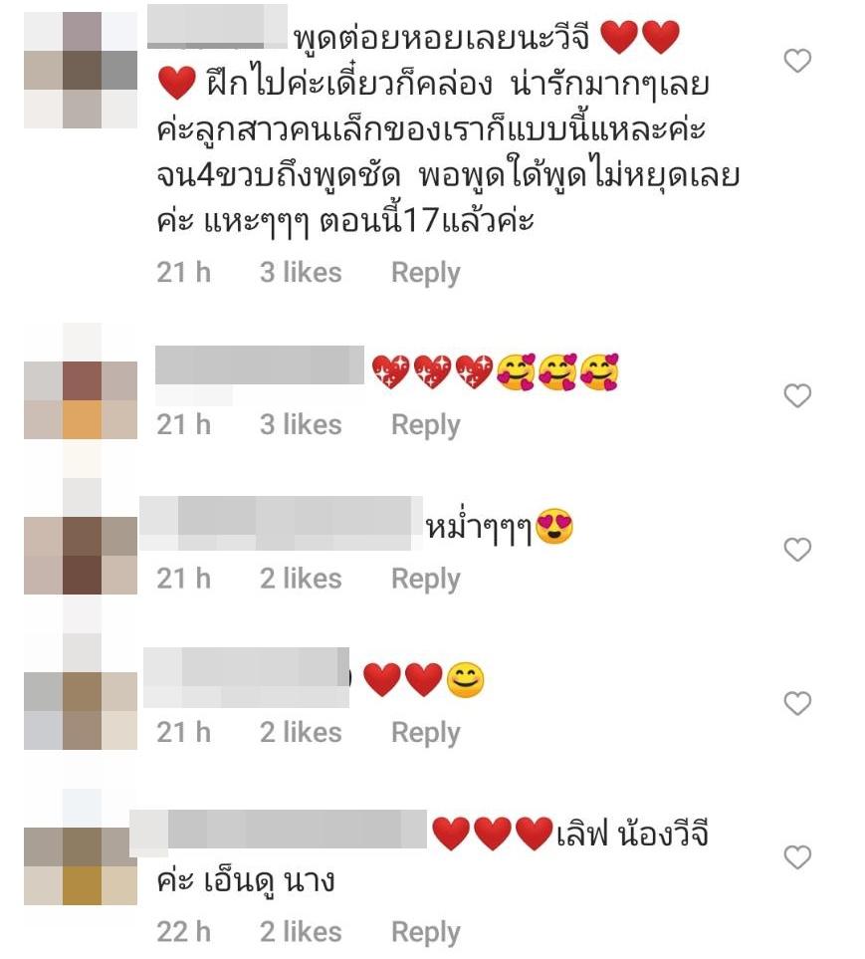Tap the heart icon beside the sparkling-hearts emoji comment
This screenshot has height=959, width=865.
tap(797, 395)
